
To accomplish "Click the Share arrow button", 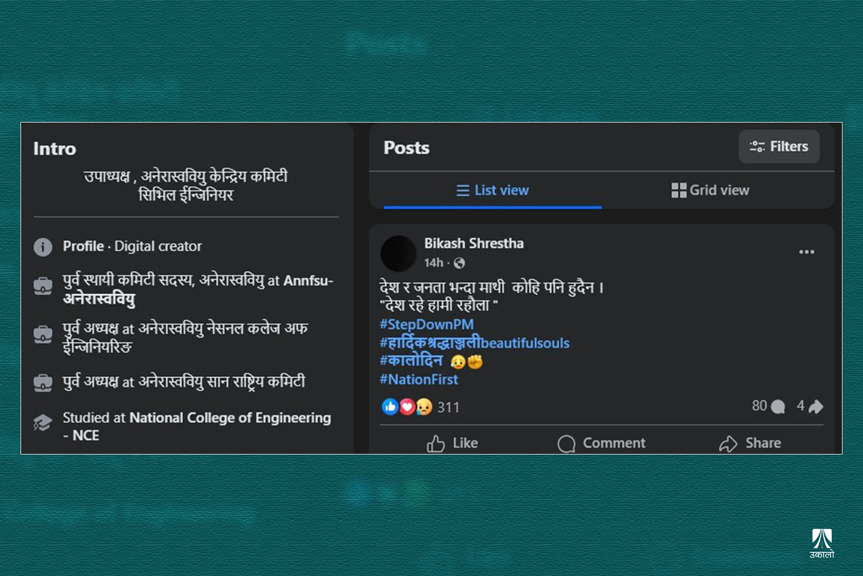I will click(x=750, y=443).
